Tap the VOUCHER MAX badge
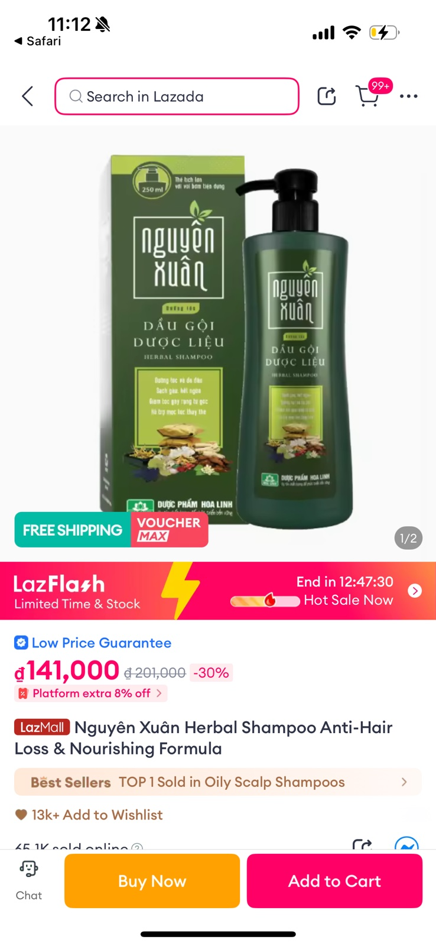436x946 pixels. tap(169, 530)
